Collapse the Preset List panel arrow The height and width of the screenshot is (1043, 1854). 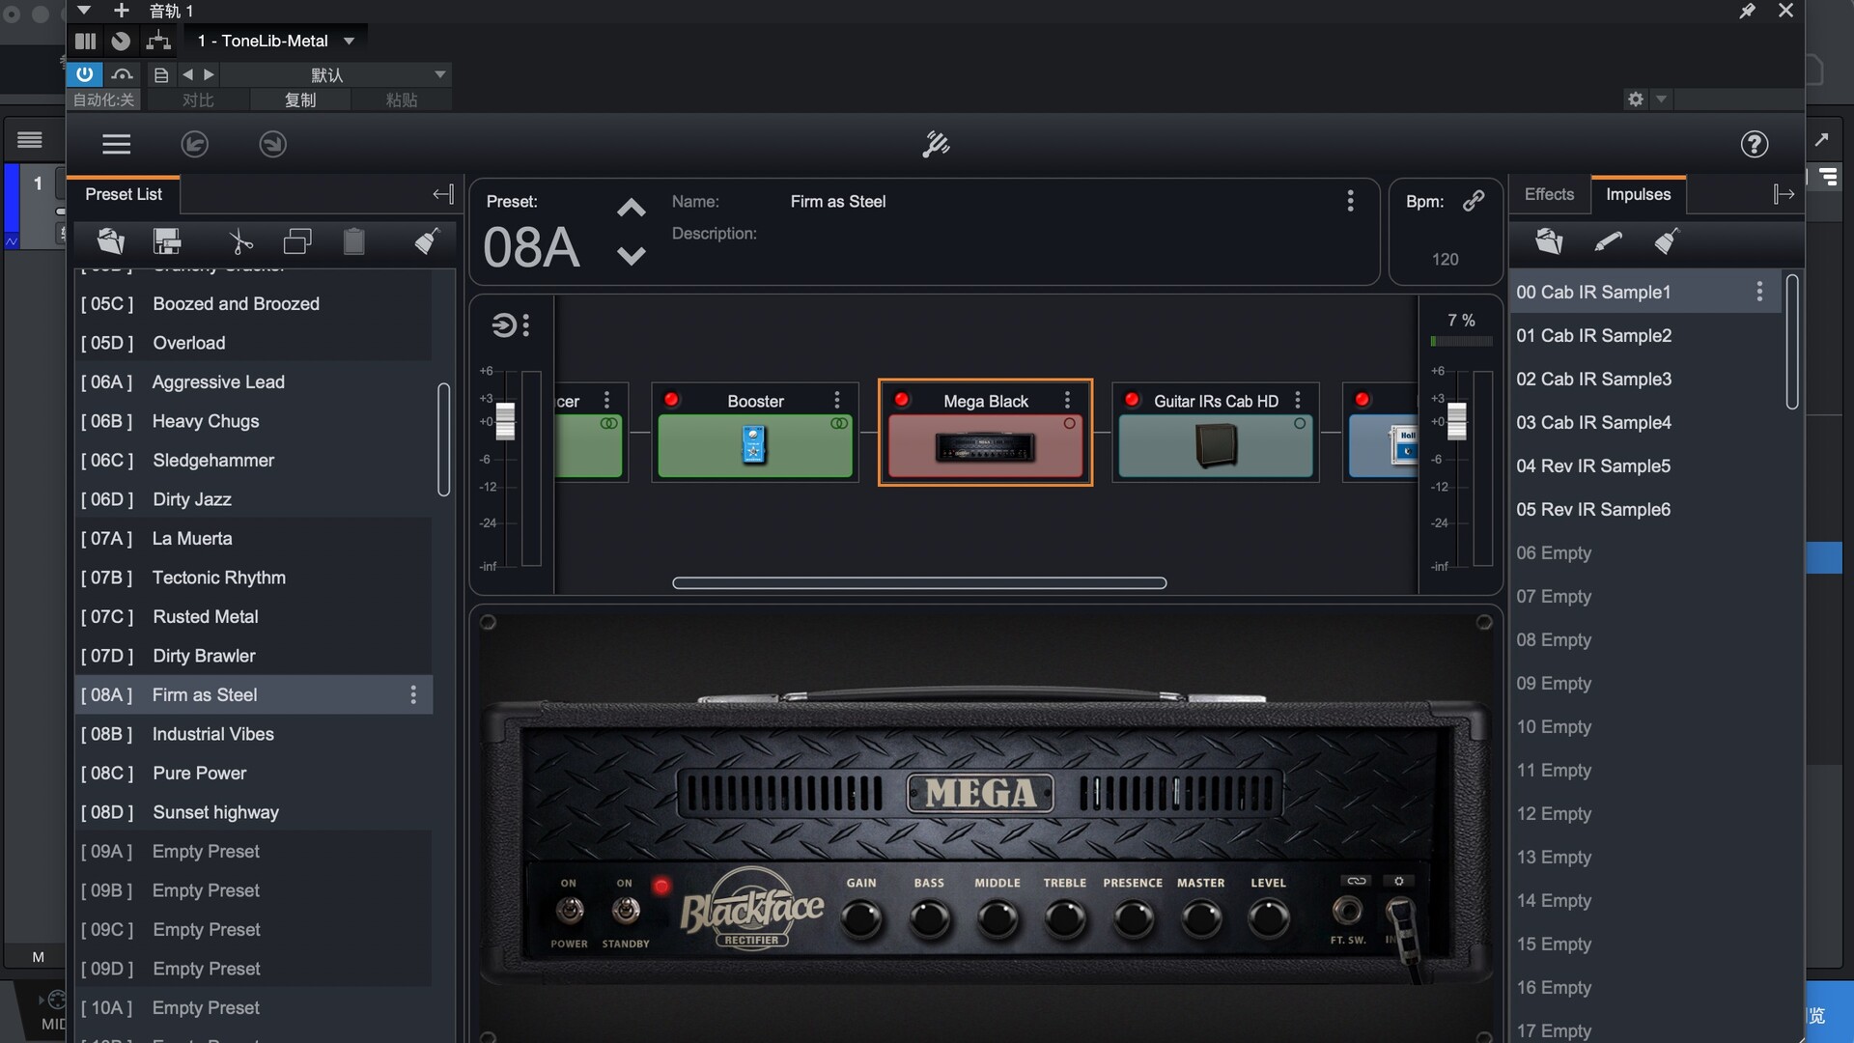pyautogui.click(x=442, y=194)
